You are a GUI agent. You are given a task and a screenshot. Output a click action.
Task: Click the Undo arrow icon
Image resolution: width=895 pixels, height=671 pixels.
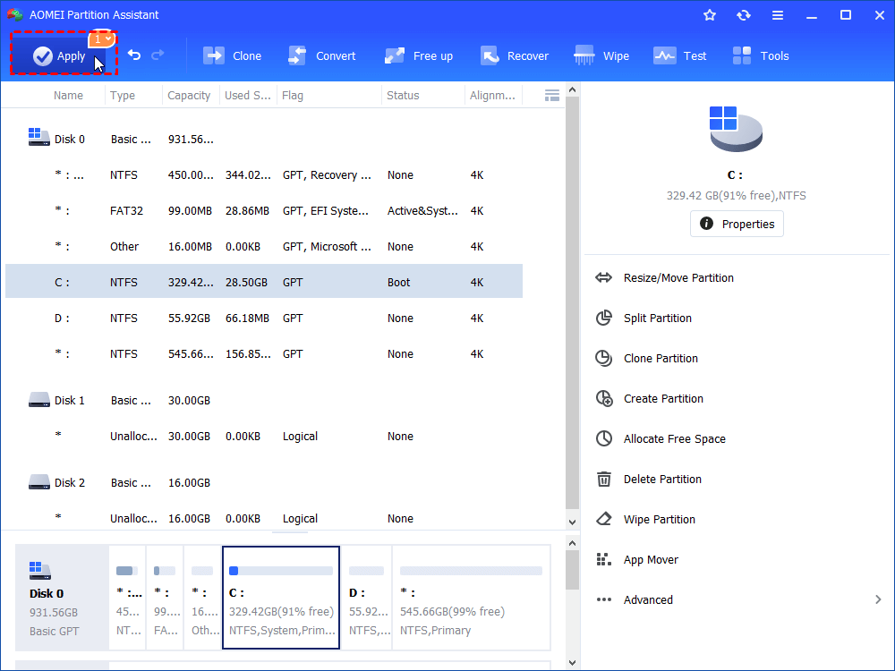(x=134, y=55)
